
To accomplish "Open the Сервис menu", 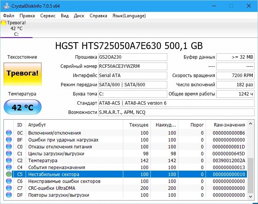I will [48, 16].
